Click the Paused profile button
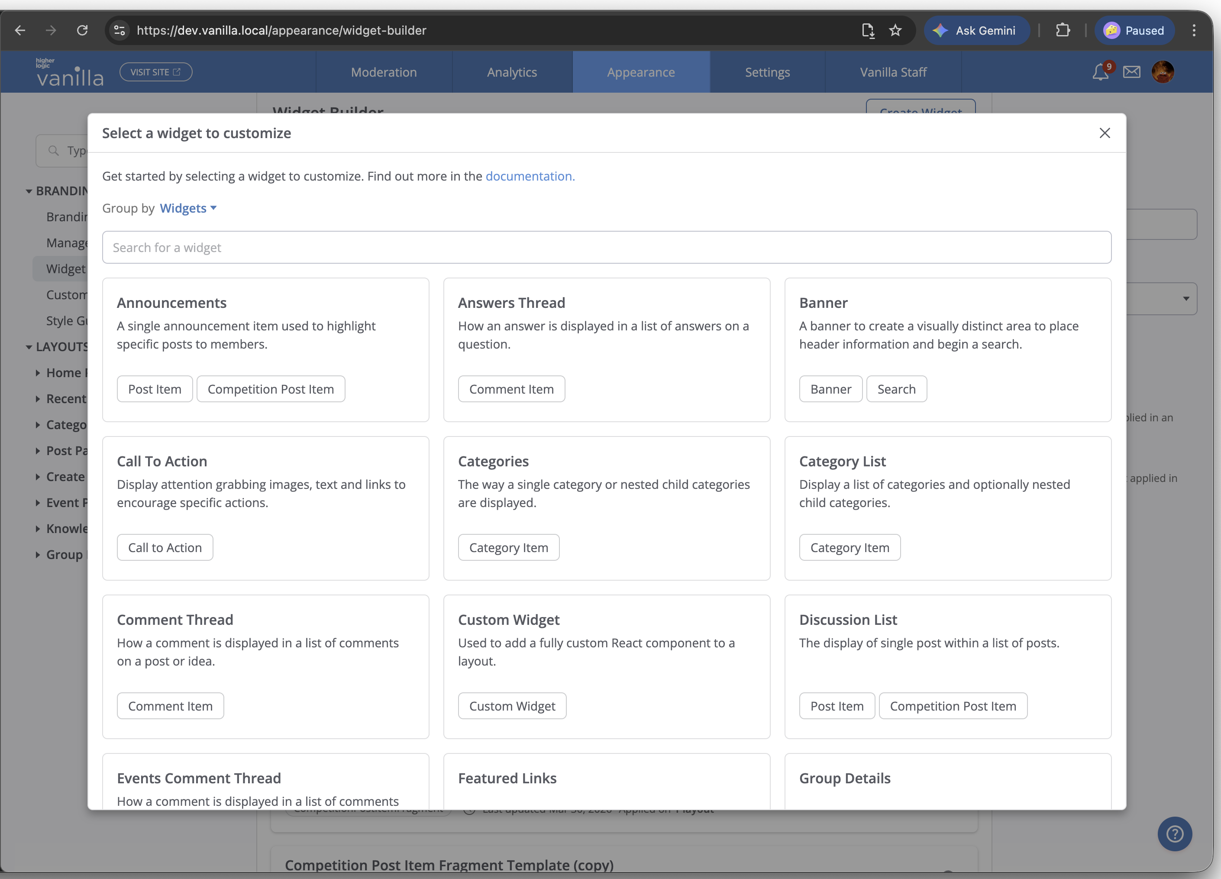Screen dimensions: 1221x879 [x=1134, y=30]
